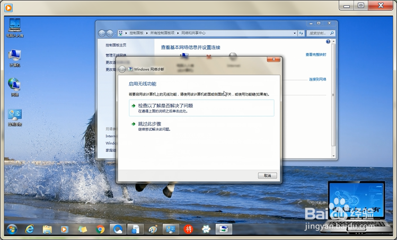Click scrollbar up arrow in Control Panel
This screenshot has height=240, width=397.
click(333, 41)
